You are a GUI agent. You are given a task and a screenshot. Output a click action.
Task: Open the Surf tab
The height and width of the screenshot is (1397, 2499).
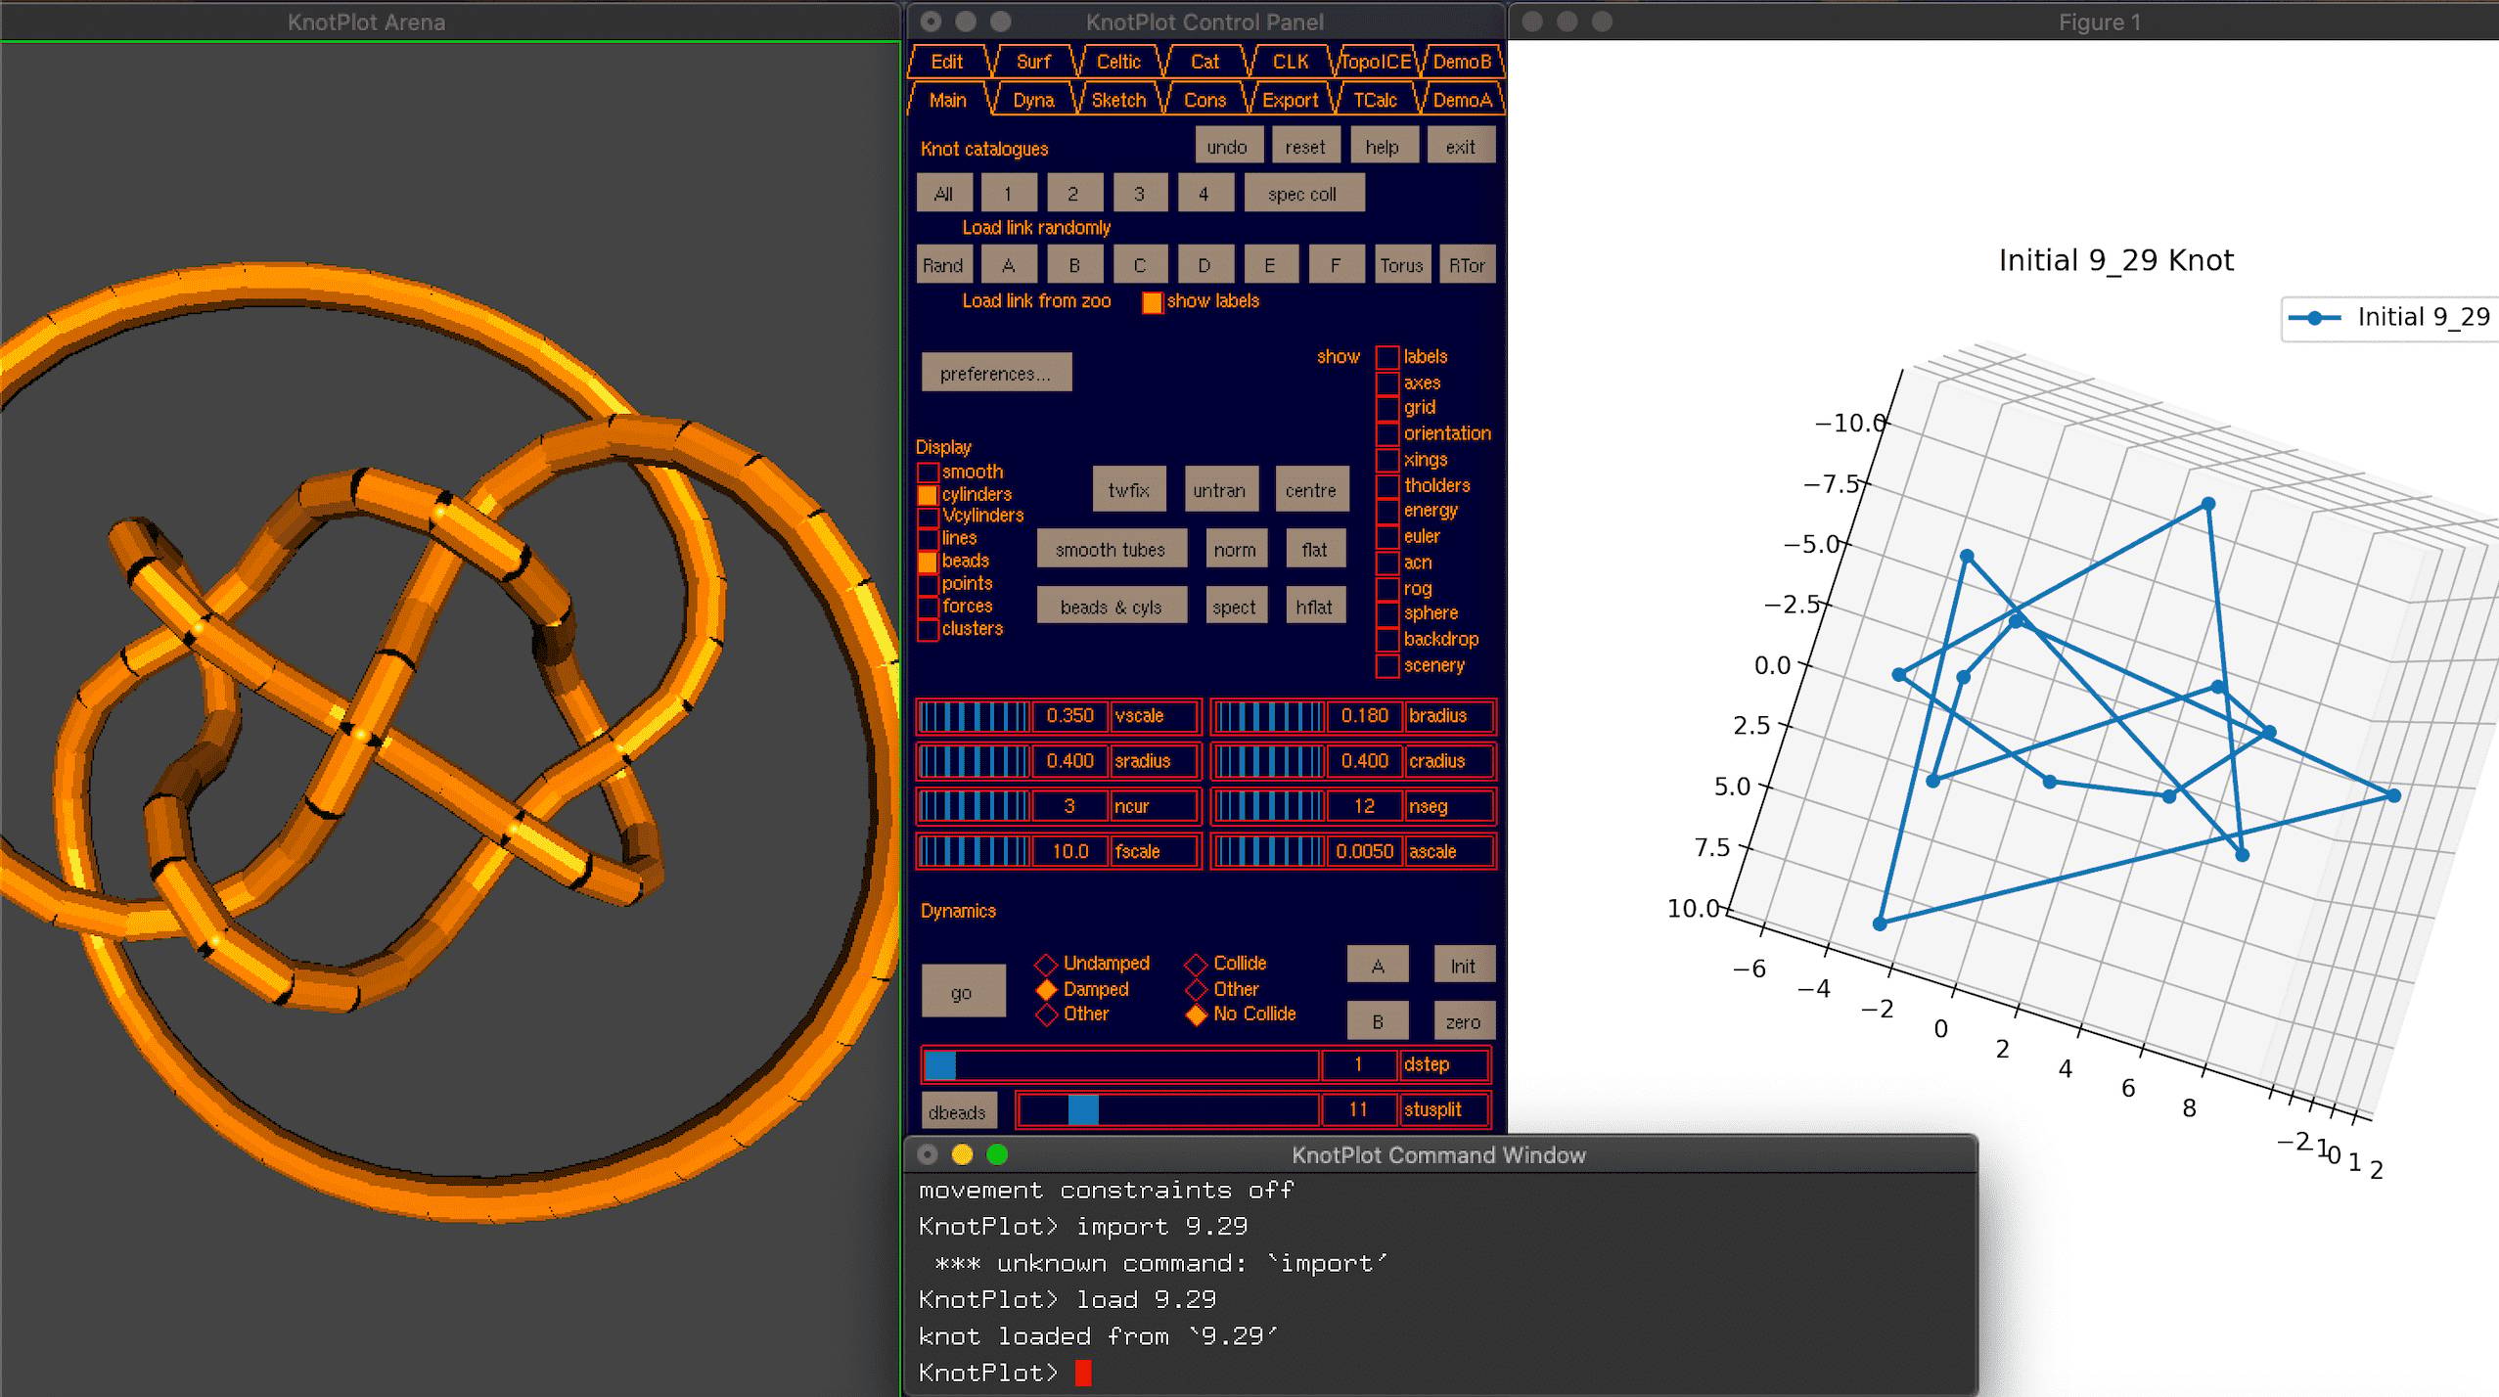pos(1033,62)
